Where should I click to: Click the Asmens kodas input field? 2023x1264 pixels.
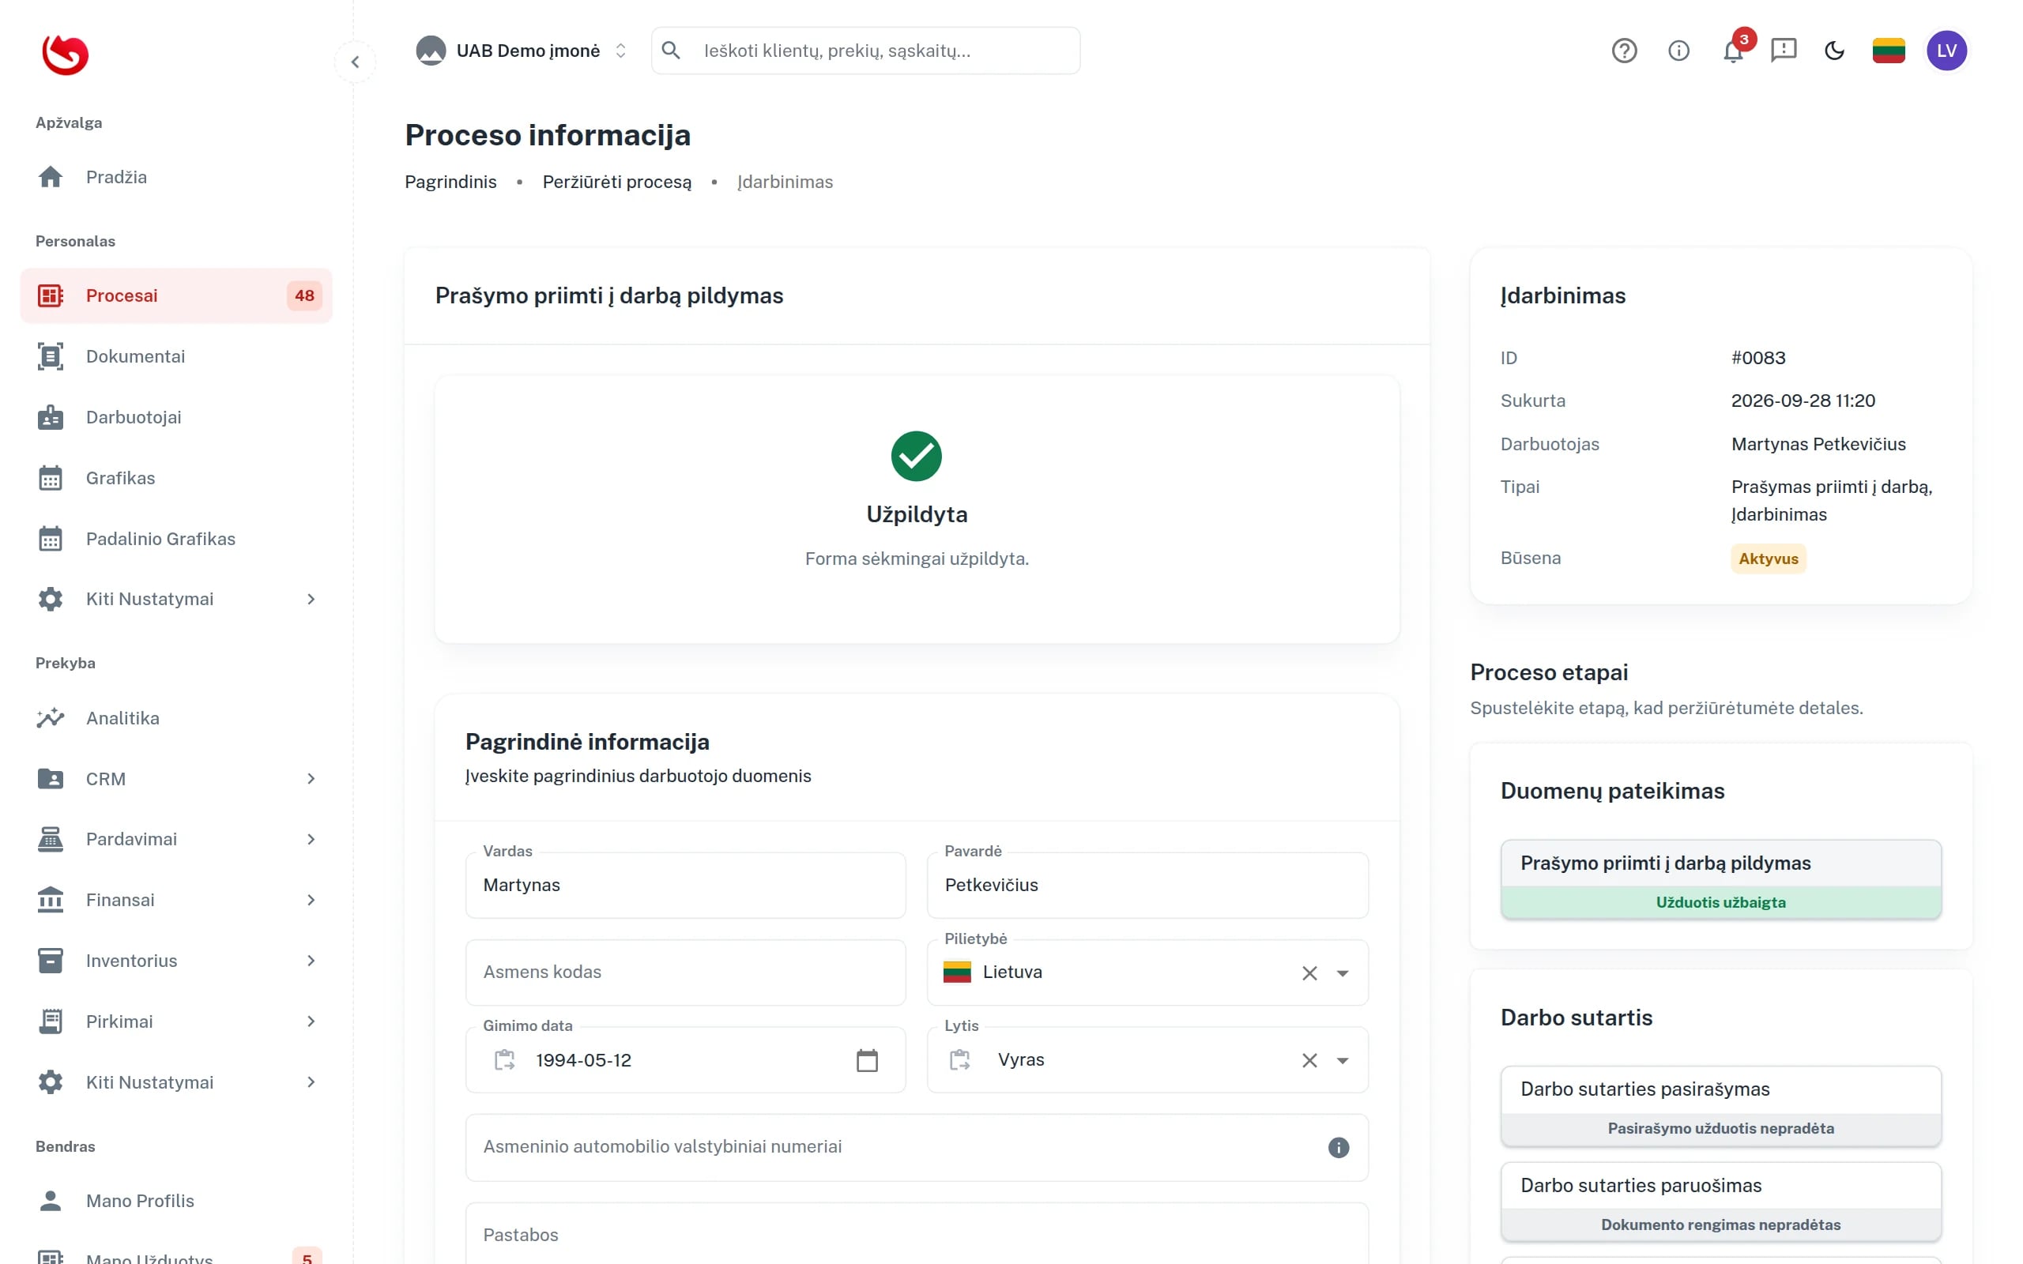[685, 972]
